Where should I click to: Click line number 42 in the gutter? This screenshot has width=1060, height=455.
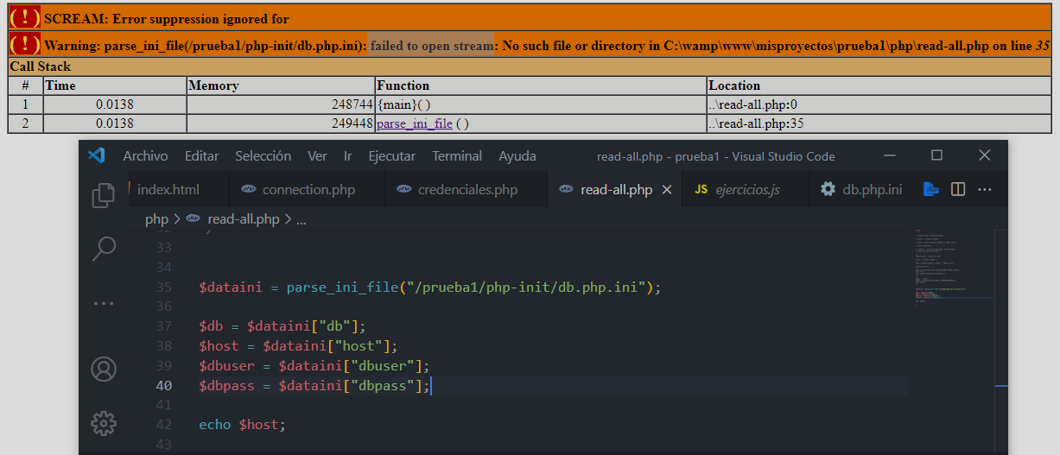pos(164,425)
